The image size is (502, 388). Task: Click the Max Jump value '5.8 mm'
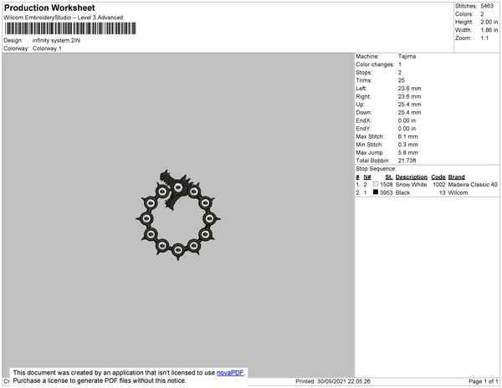(408, 152)
